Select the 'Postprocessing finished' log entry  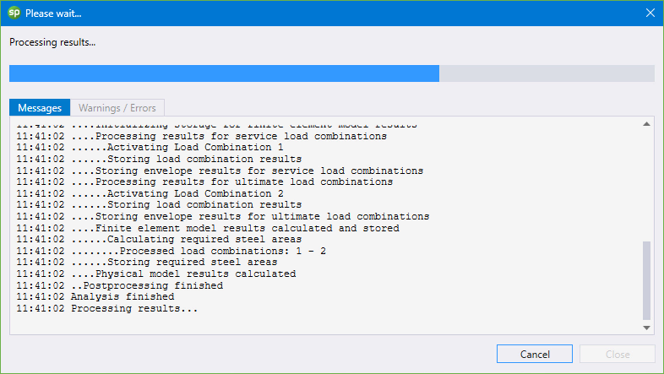coord(120,285)
